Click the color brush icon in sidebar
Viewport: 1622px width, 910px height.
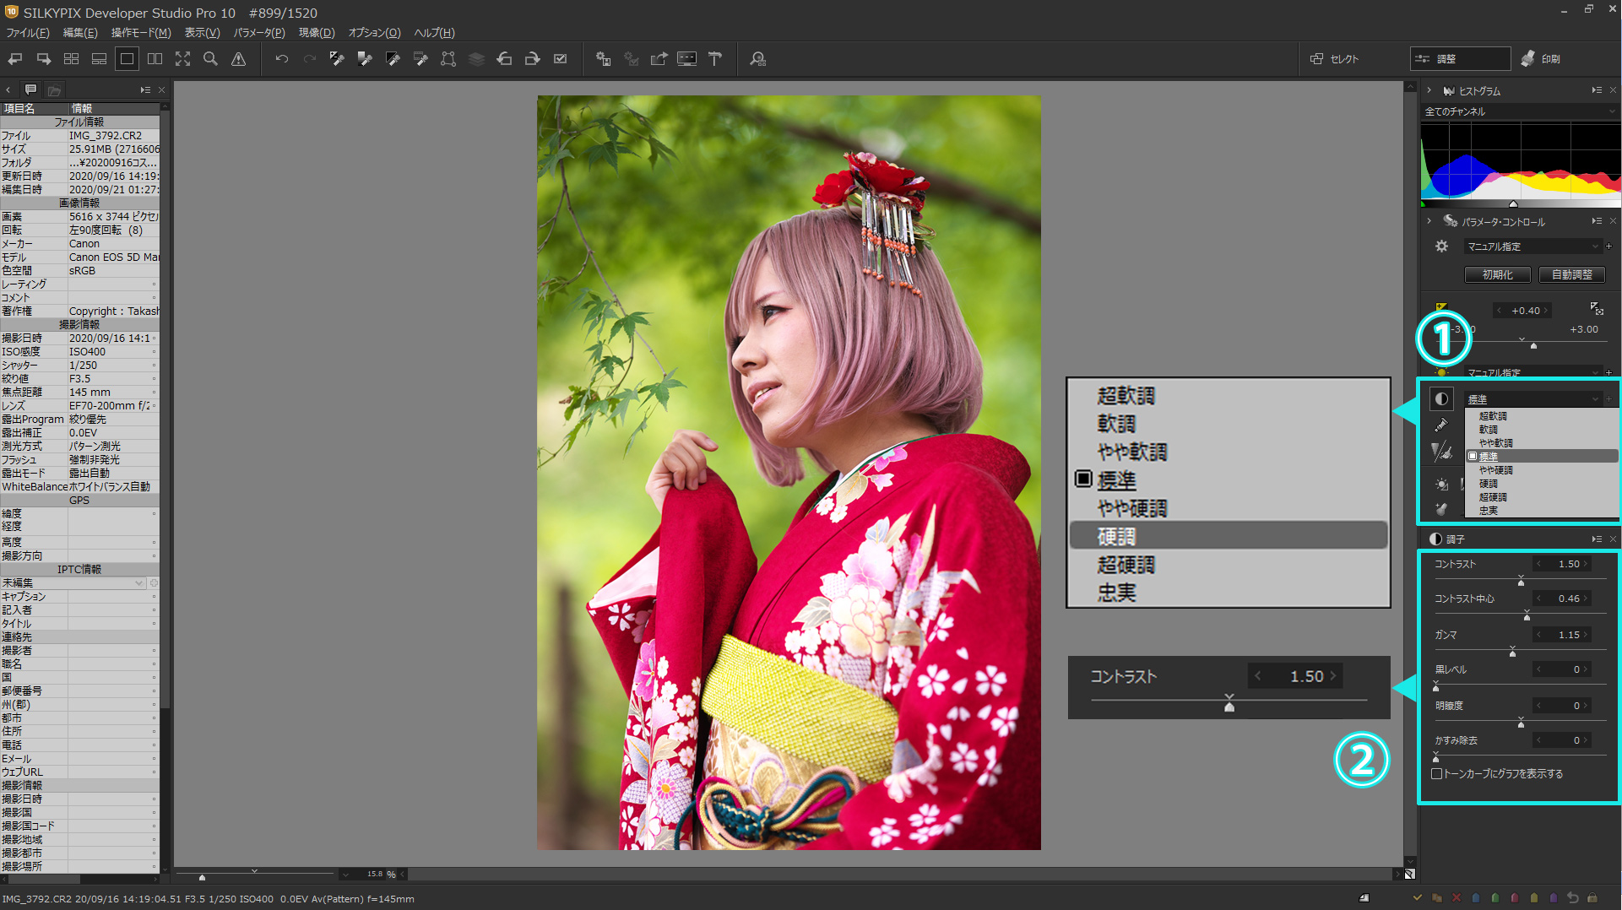pyautogui.click(x=1441, y=425)
